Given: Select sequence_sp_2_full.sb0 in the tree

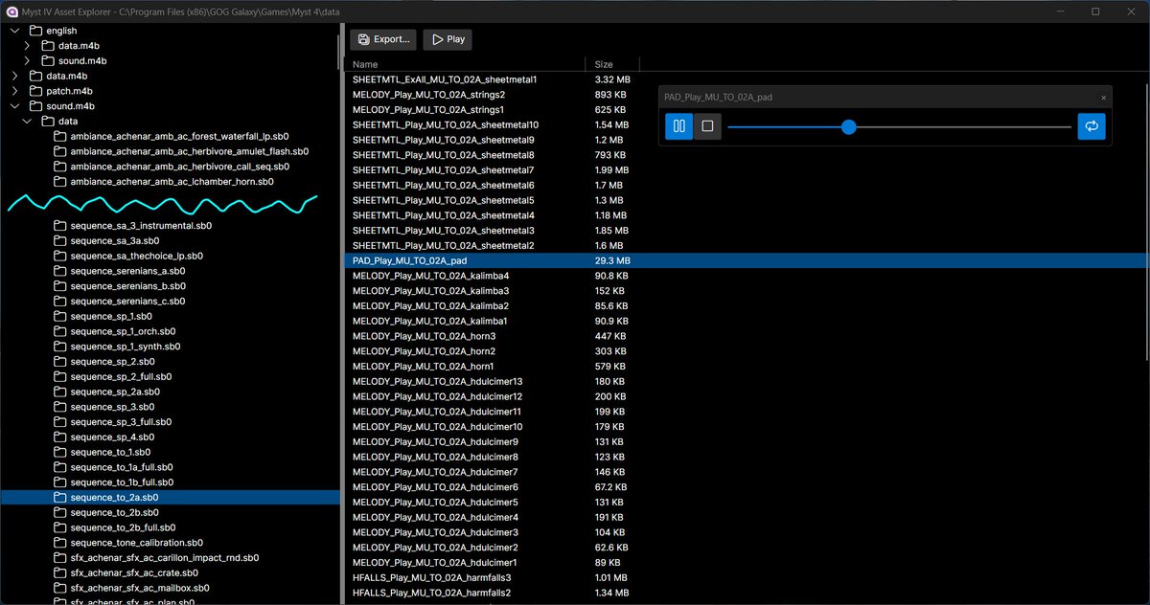Looking at the screenshot, I should coord(120,376).
